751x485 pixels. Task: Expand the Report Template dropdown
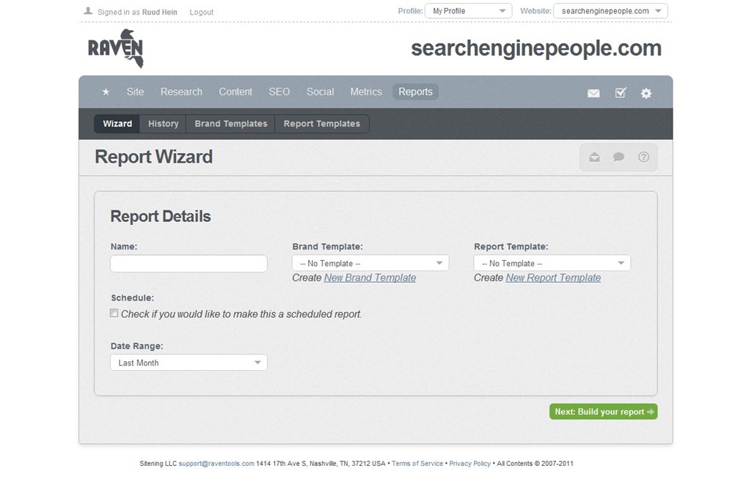(x=552, y=263)
